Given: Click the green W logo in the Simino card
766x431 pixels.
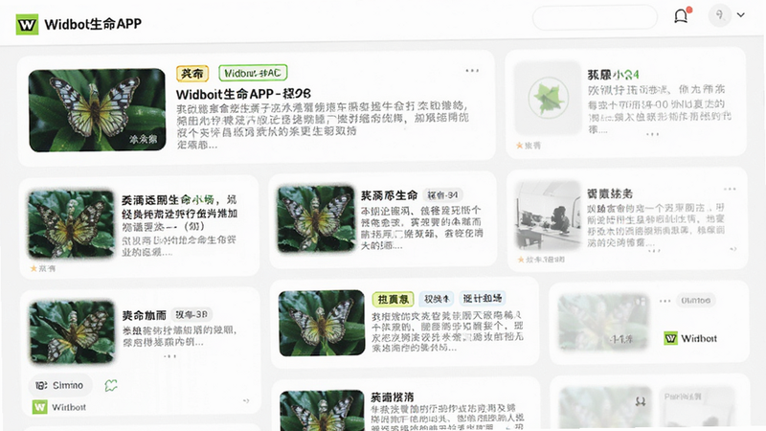Looking at the screenshot, I should pos(39,406).
